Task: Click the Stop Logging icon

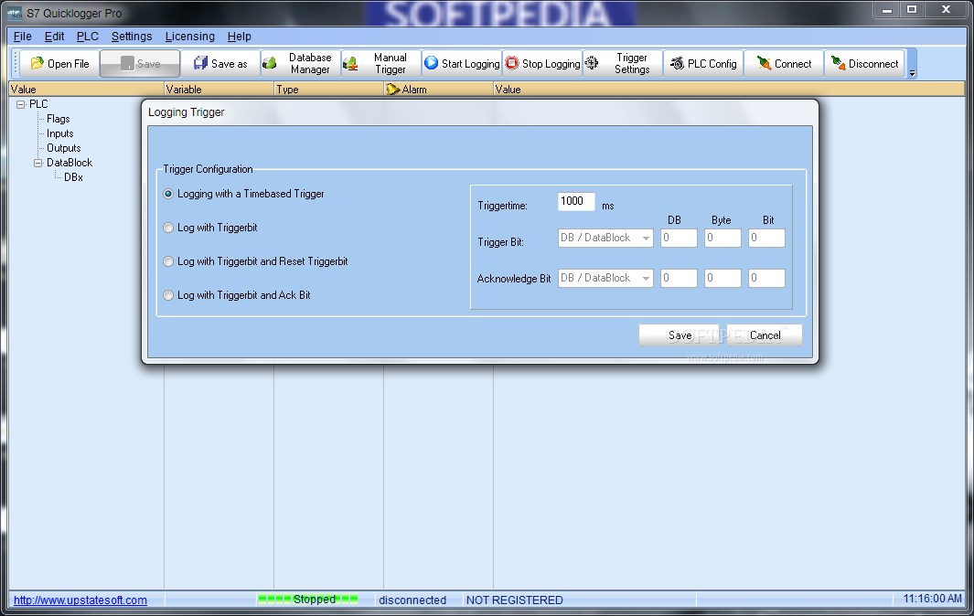Action: coord(512,63)
